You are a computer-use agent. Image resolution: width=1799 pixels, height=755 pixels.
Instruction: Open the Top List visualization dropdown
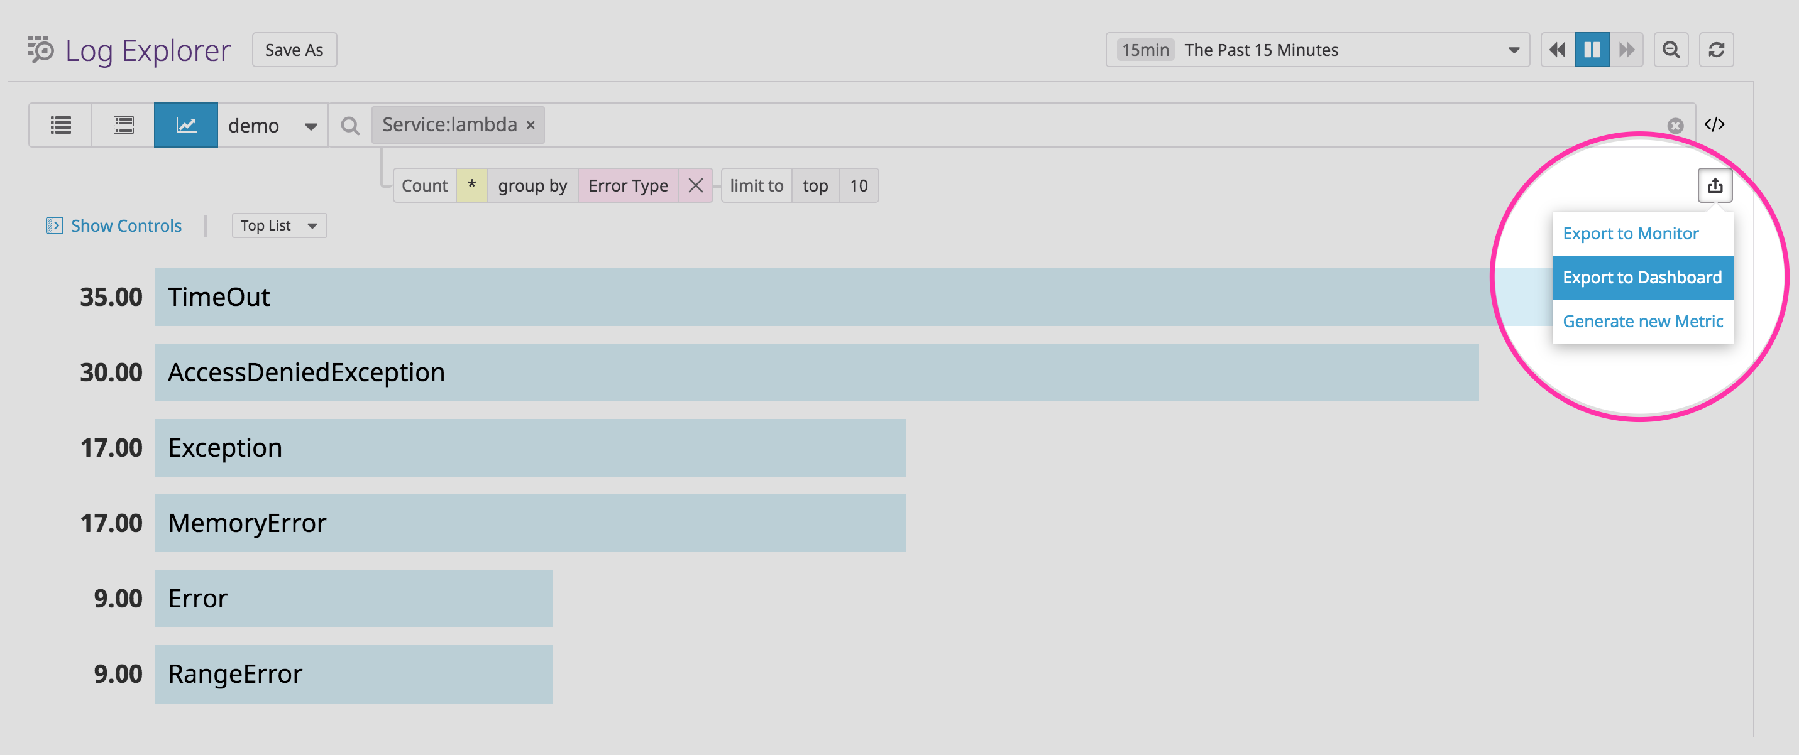(278, 225)
